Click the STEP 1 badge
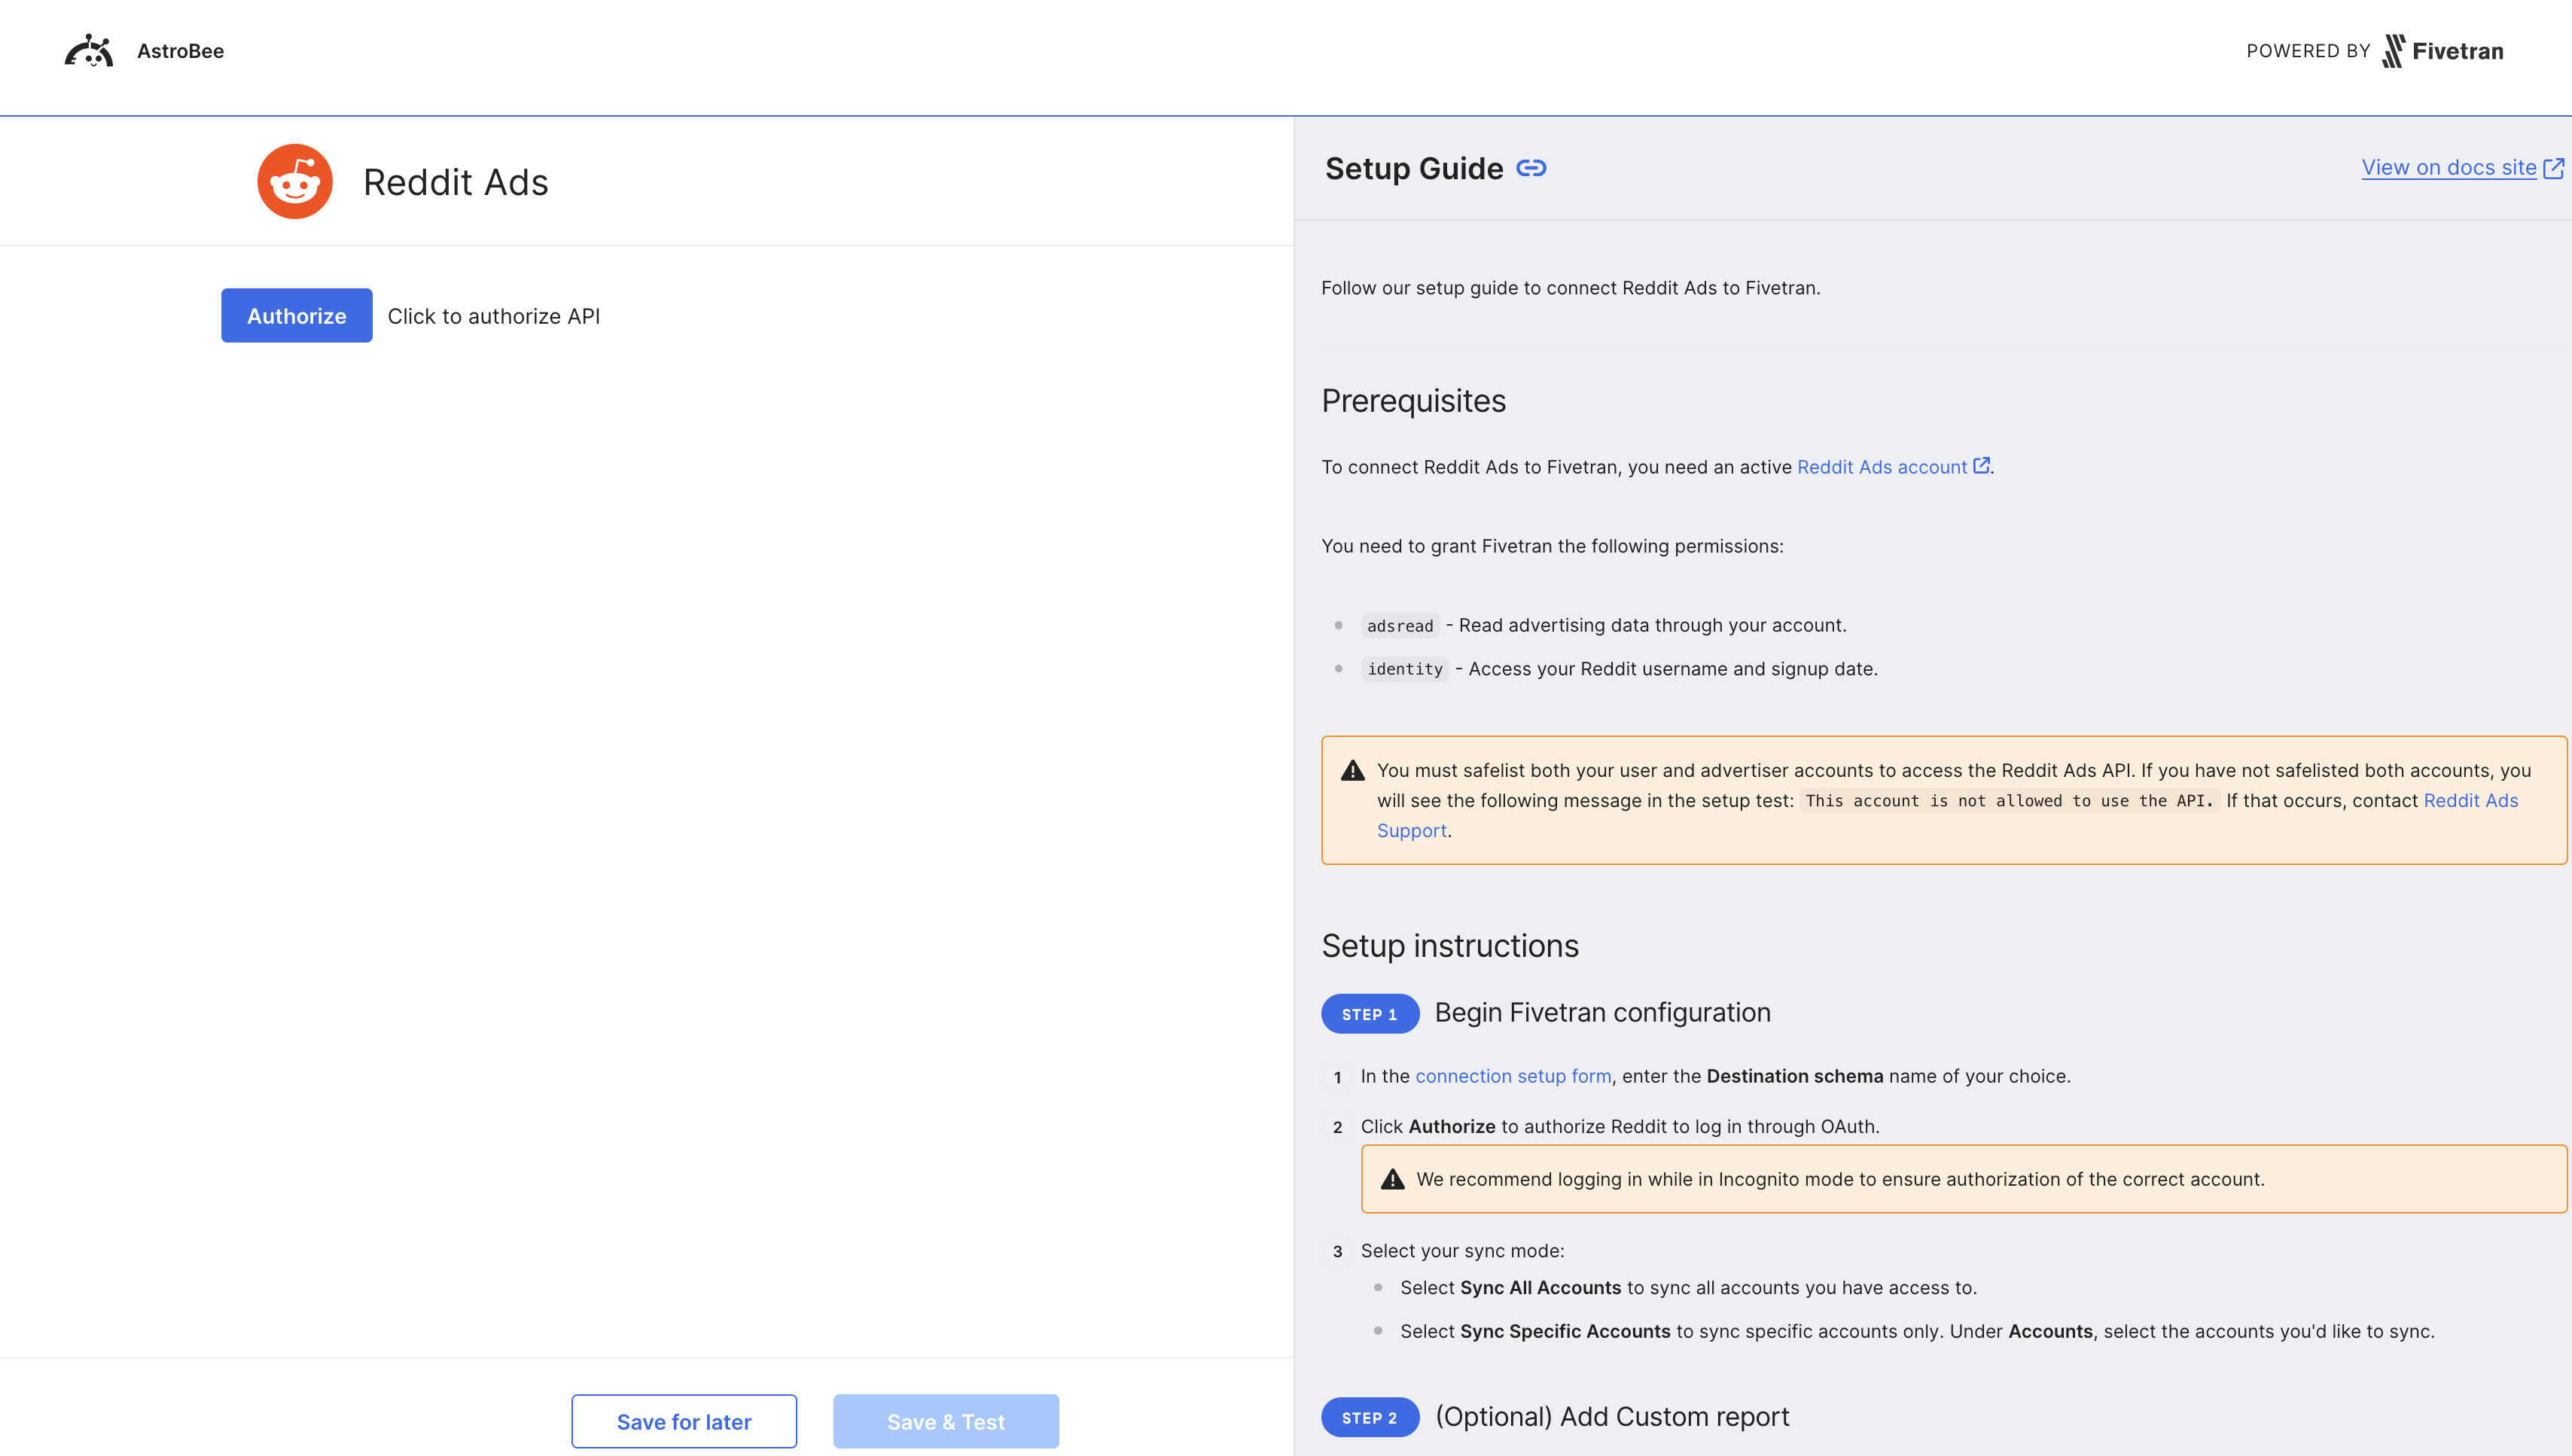Screen dimensions: 2572x1456 click(1370, 1013)
